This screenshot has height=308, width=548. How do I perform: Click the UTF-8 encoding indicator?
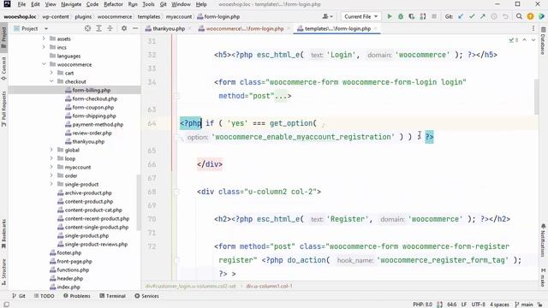point(478,305)
